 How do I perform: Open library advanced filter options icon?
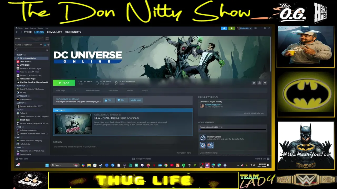tap(47, 50)
